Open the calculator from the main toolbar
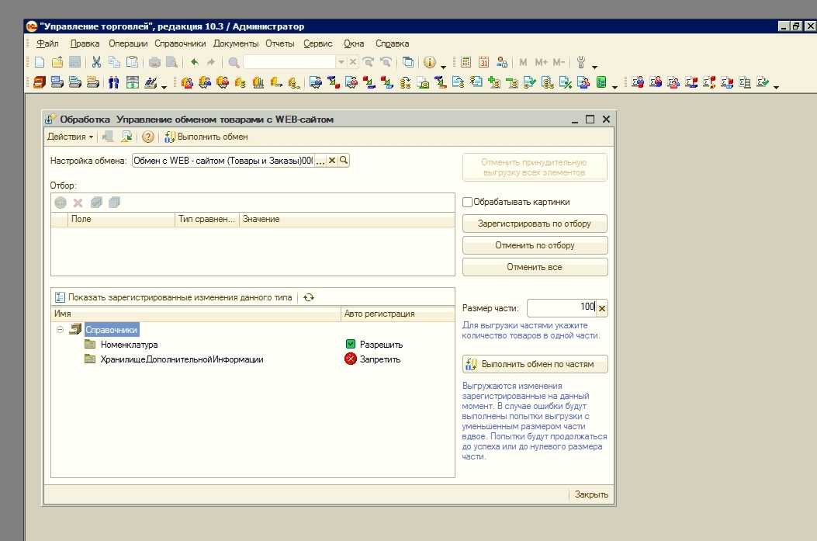 point(466,63)
